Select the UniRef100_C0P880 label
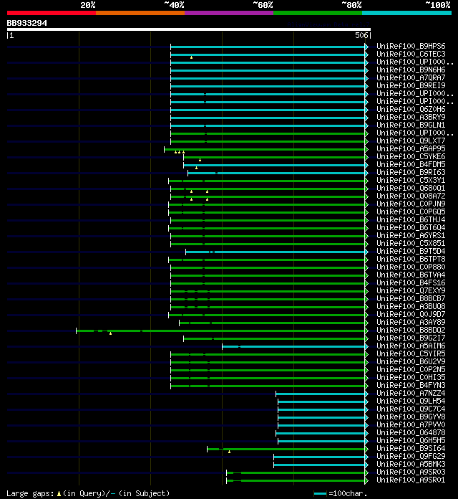This screenshot has height=499, width=458. click(411, 267)
